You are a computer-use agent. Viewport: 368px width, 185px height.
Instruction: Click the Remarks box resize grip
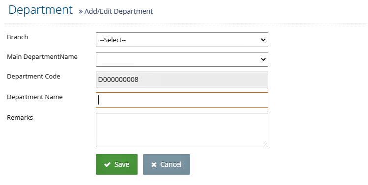(x=265, y=144)
